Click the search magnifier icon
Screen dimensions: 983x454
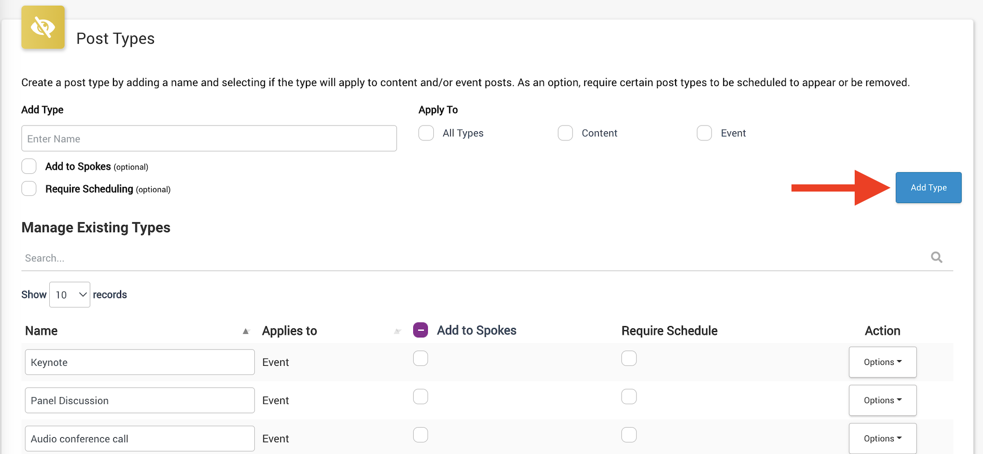pyautogui.click(x=937, y=258)
